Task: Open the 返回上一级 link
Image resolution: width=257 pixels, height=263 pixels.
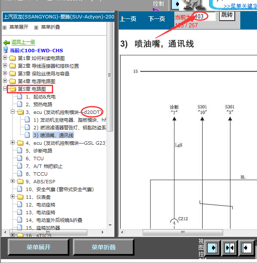Action: [x=23, y=42]
